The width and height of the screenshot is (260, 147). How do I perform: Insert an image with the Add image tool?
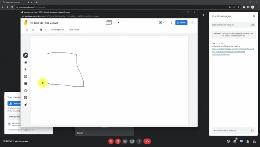pyautogui.click(x=26, y=84)
